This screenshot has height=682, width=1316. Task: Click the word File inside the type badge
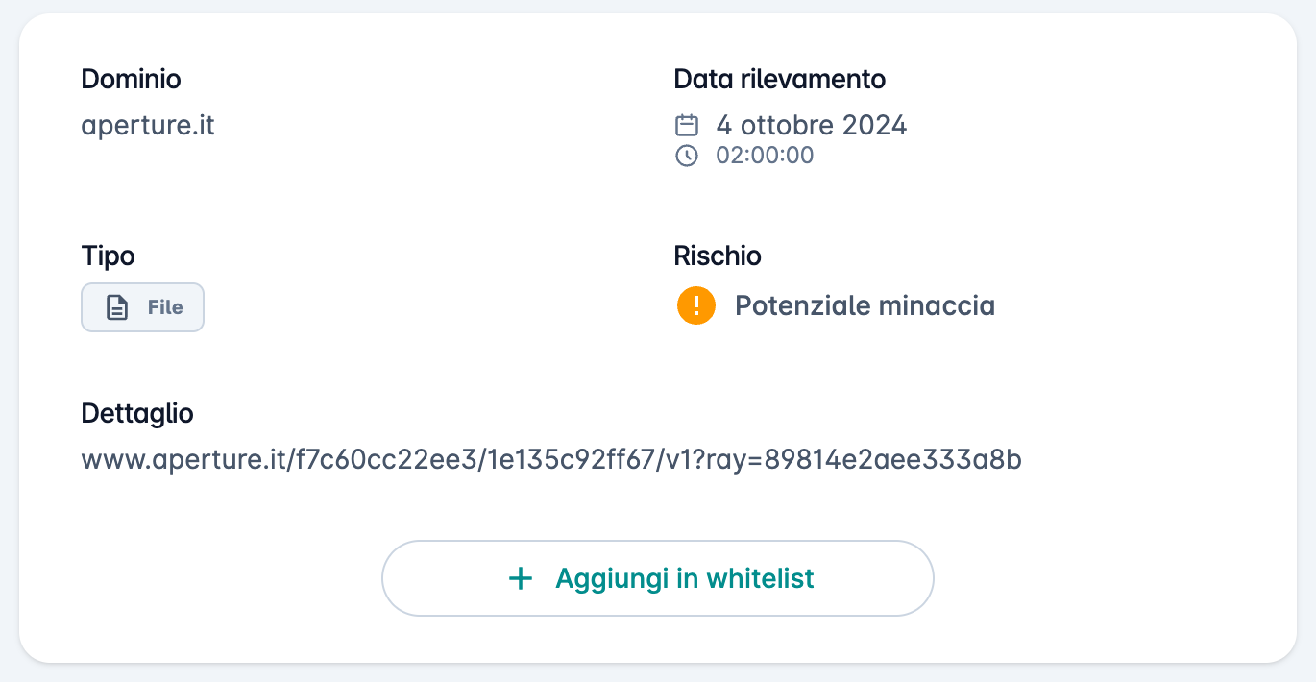[x=165, y=308]
